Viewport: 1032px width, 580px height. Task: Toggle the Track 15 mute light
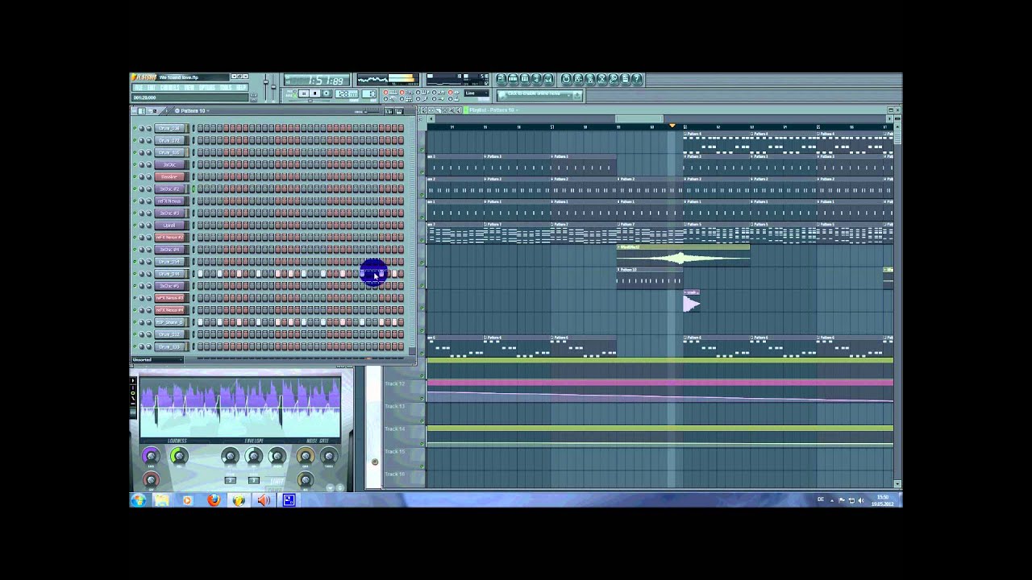click(x=422, y=466)
